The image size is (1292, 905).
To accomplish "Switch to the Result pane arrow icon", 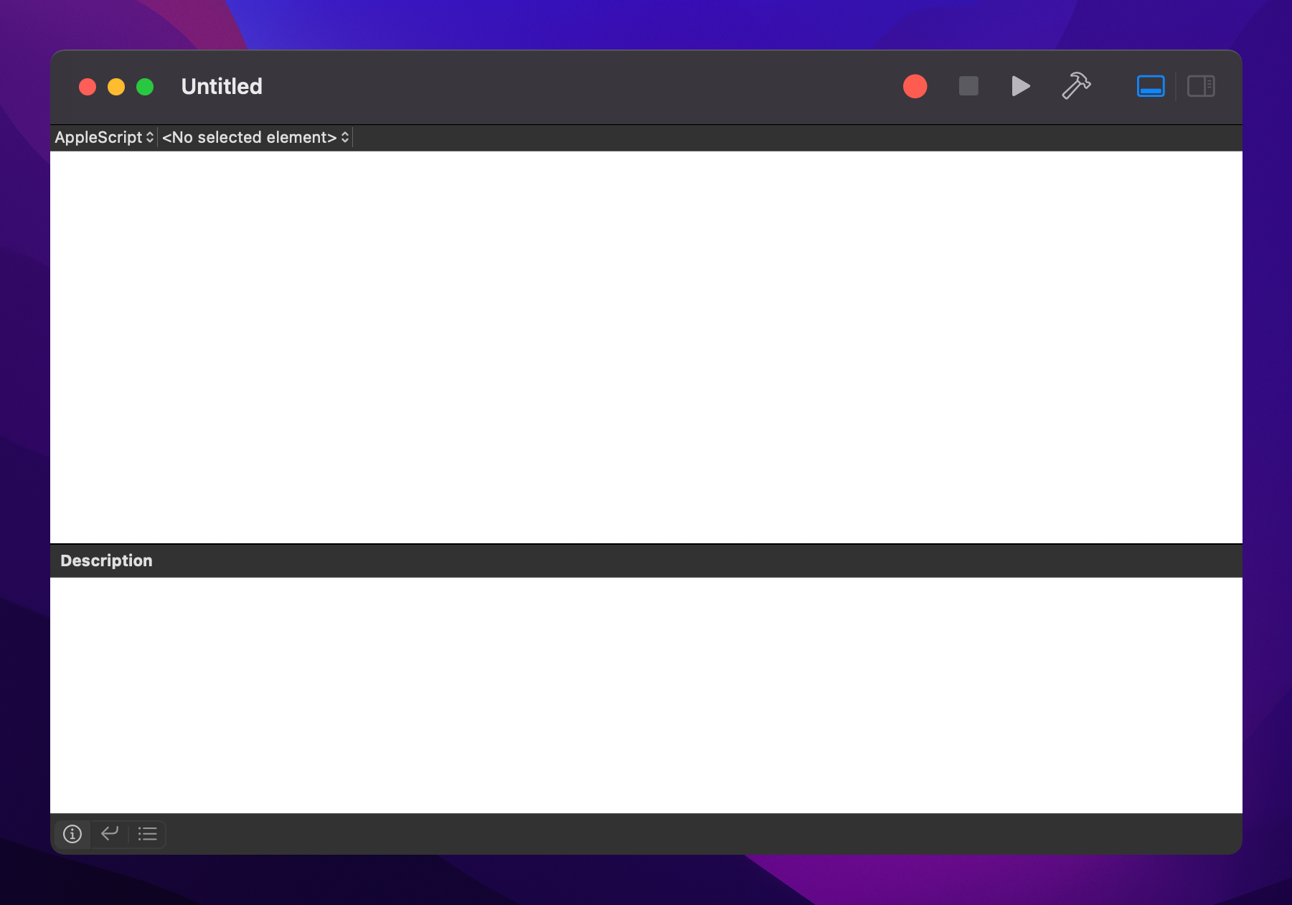I will click(110, 834).
